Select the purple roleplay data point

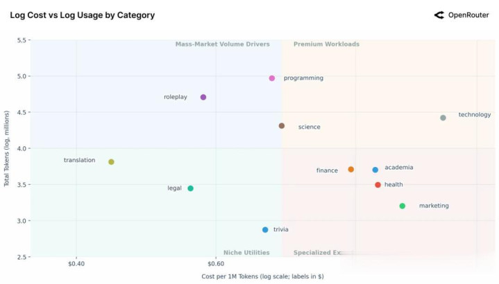click(203, 97)
